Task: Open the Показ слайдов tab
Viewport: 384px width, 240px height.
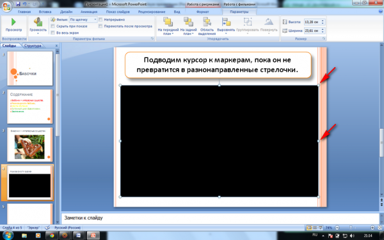Action: point(118,11)
